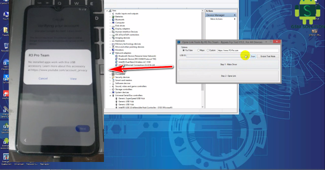The width and height of the screenshot is (325, 170).
Task: Collapse Device Manager section in Actions pane
Action: coord(235,15)
